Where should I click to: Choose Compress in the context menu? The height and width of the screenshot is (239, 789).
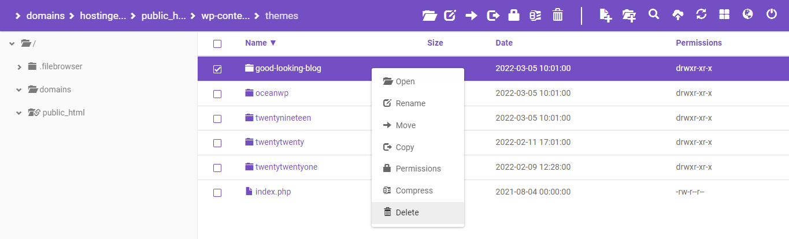418,191
